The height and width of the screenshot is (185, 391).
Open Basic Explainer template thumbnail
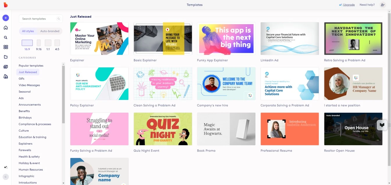click(x=163, y=39)
